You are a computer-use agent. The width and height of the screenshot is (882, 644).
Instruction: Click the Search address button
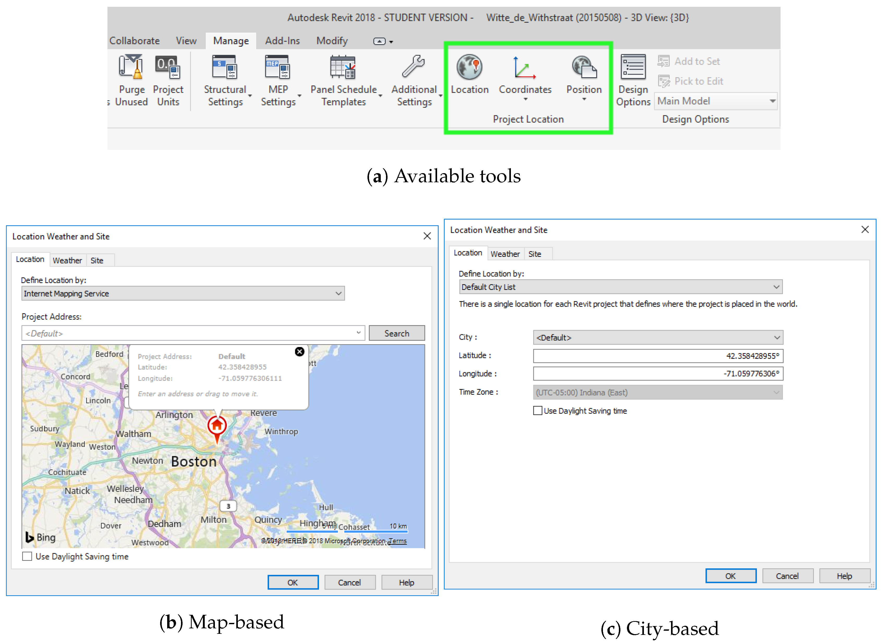pyautogui.click(x=397, y=333)
